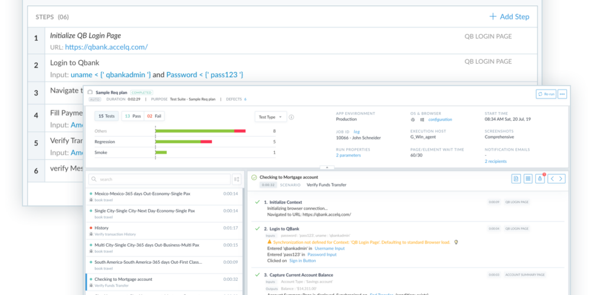Open the Test Type dropdown
590x295 pixels.
coord(270,117)
